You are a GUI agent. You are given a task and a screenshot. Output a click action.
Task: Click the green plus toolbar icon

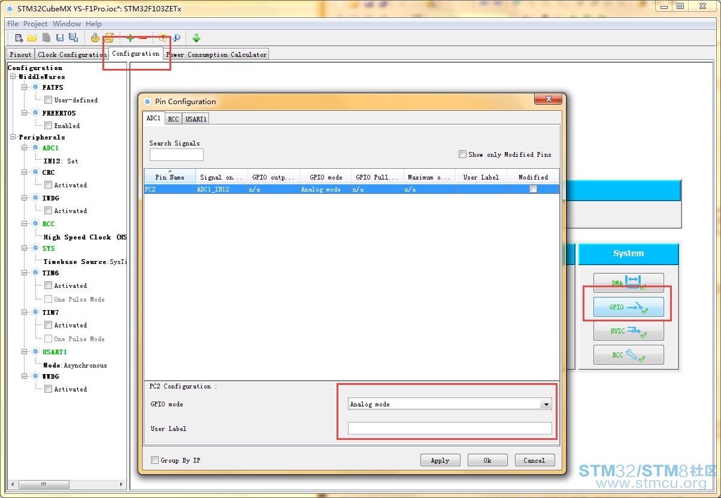point(130,38)
